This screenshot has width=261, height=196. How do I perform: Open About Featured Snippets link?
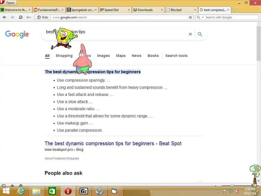[62, 158]
